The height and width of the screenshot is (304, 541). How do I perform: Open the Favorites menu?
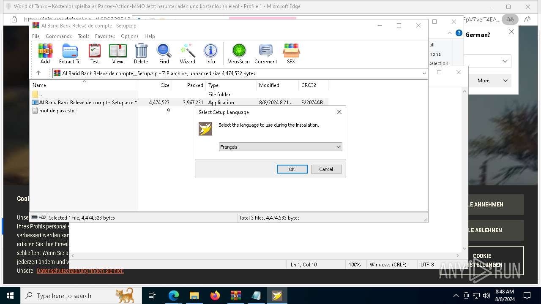coord(105,36)
